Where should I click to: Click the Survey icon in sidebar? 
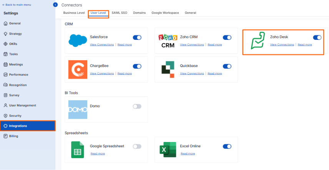click(x=6, y=95)
